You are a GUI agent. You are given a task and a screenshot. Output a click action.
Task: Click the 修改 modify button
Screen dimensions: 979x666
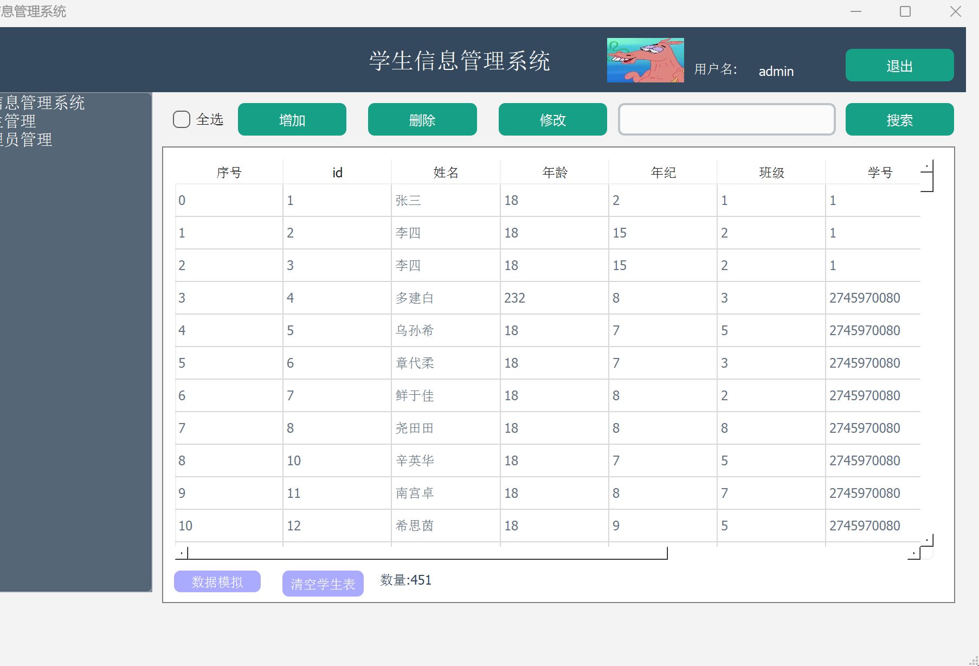(552, 119)
